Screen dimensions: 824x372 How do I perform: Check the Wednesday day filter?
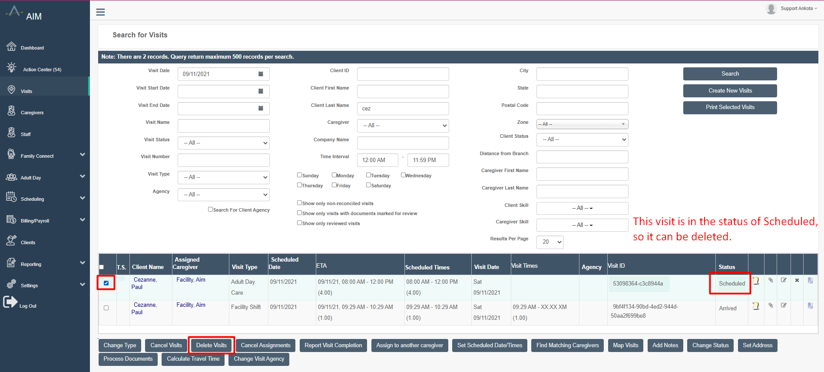coord(403,175)
